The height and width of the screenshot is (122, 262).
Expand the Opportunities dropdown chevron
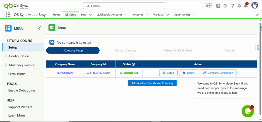pos(194,15)
